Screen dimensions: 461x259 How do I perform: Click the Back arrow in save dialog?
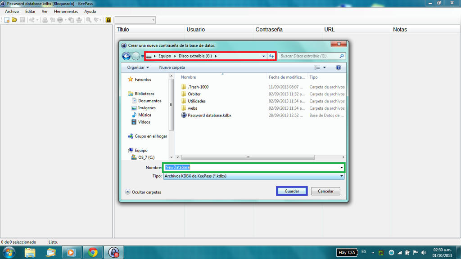tap(127, 56)
